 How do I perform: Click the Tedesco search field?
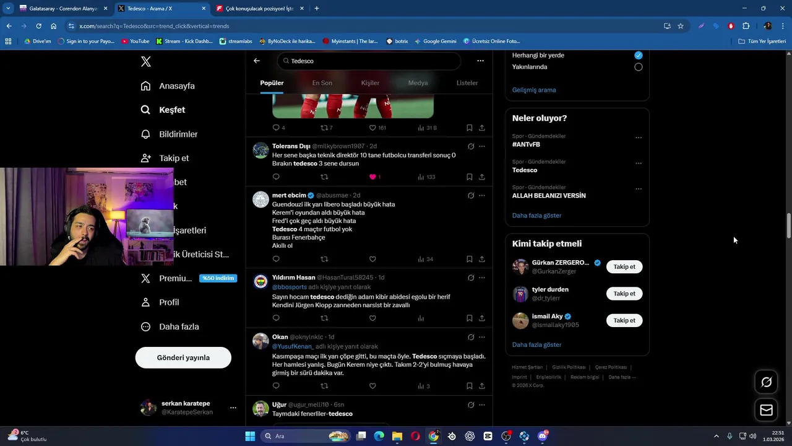pyautogui.click(x=369, y=61)
